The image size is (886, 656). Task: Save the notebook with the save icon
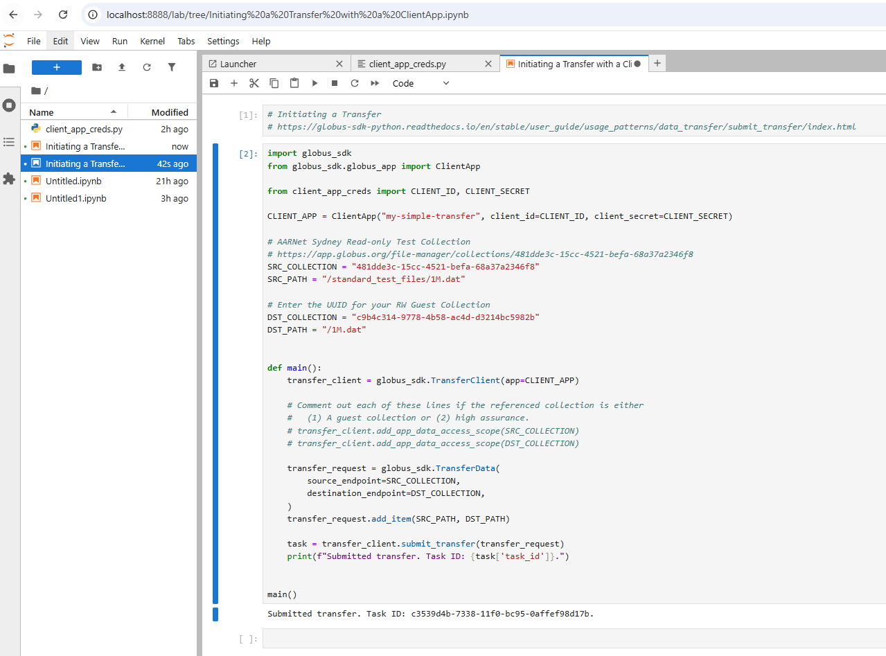214,83
